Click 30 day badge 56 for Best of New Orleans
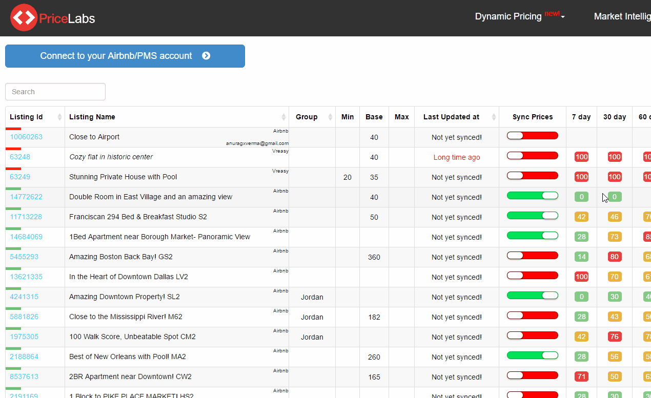Viewport: 651px width, 398px height. point(615,357)
